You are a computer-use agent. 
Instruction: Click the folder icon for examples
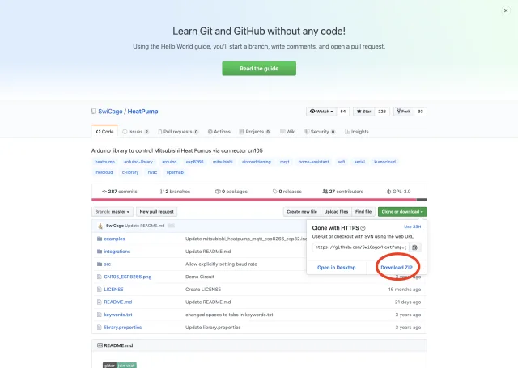pyautogui.click(x=99, y=239)
